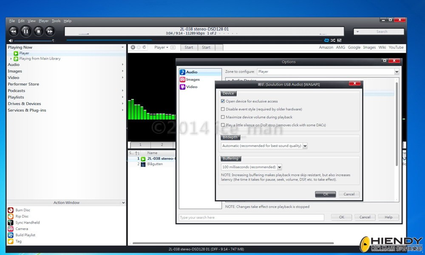Open DSP Studio equalizer icon
The image size is (425, 255).
(339, 40)
